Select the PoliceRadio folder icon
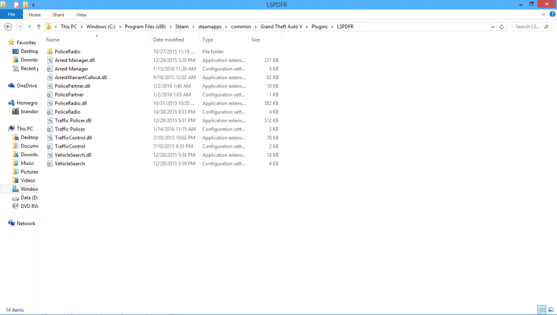Screen dimensions: 557x315 [x=50, y=51]
